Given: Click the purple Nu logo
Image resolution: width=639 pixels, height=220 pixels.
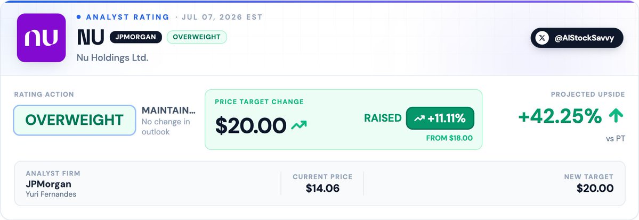Looking at the screenshot, I should (41, 38).
